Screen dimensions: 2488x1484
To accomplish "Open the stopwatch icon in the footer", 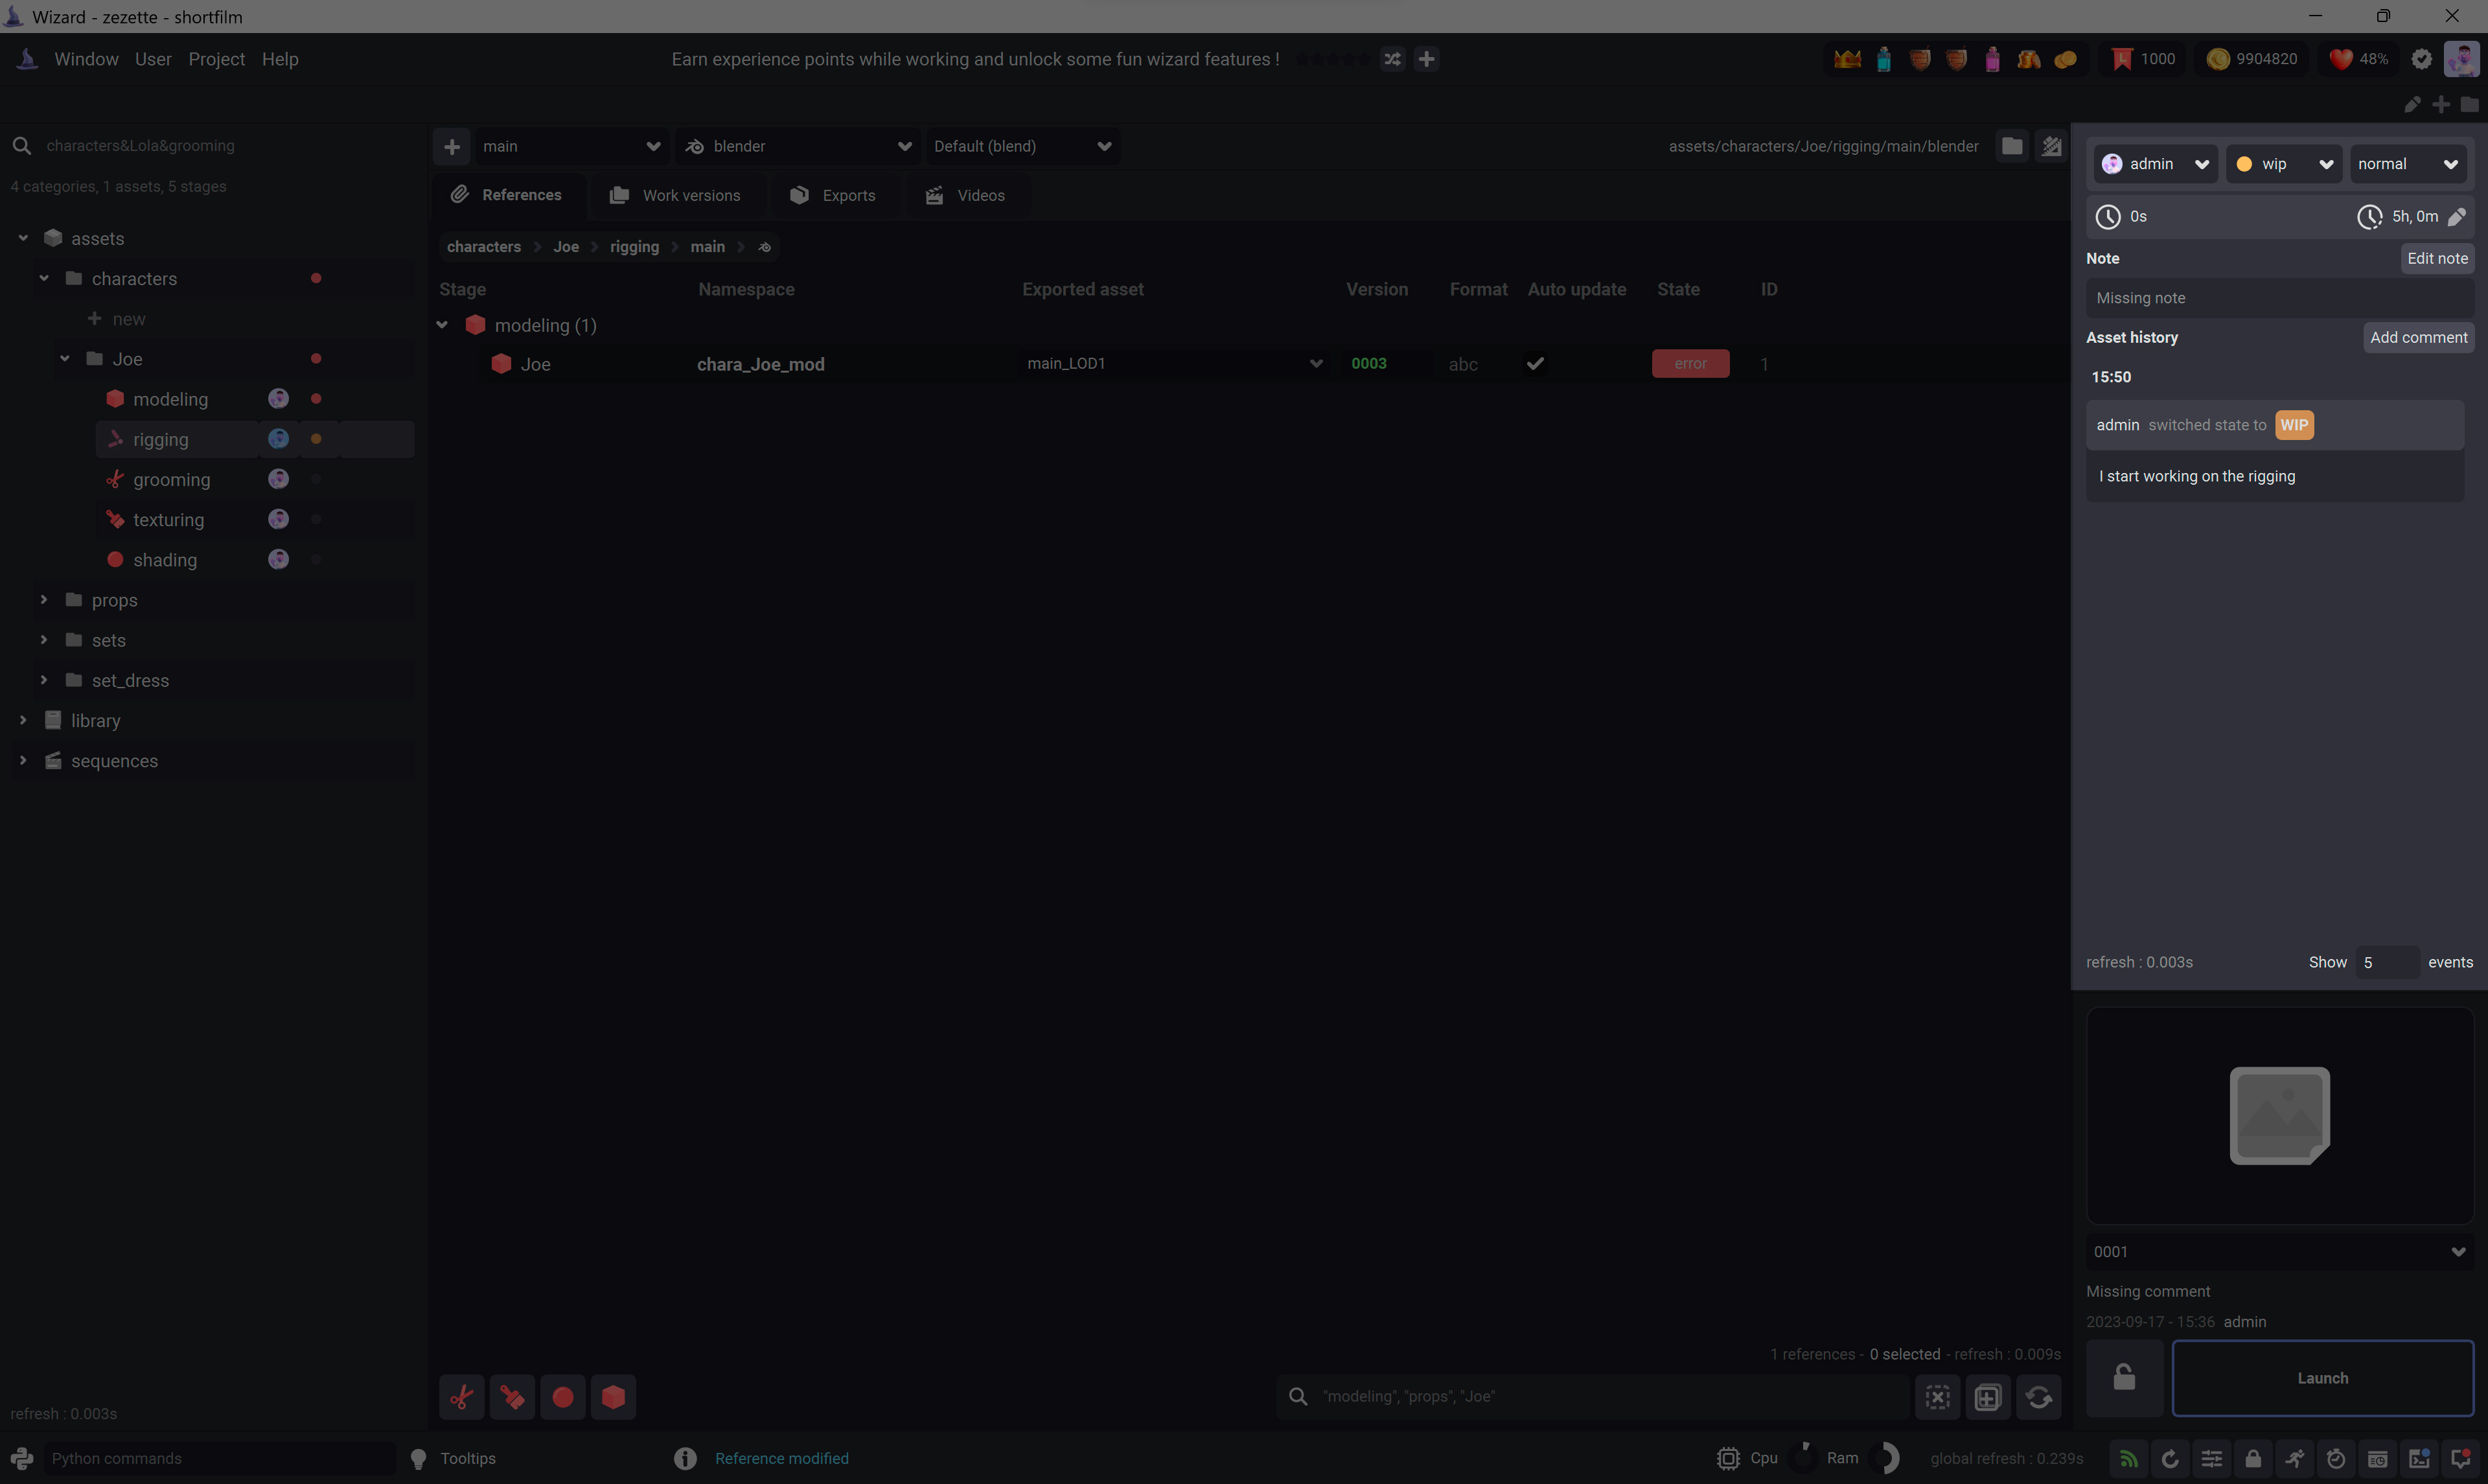I will (x=2336, y=1459).
